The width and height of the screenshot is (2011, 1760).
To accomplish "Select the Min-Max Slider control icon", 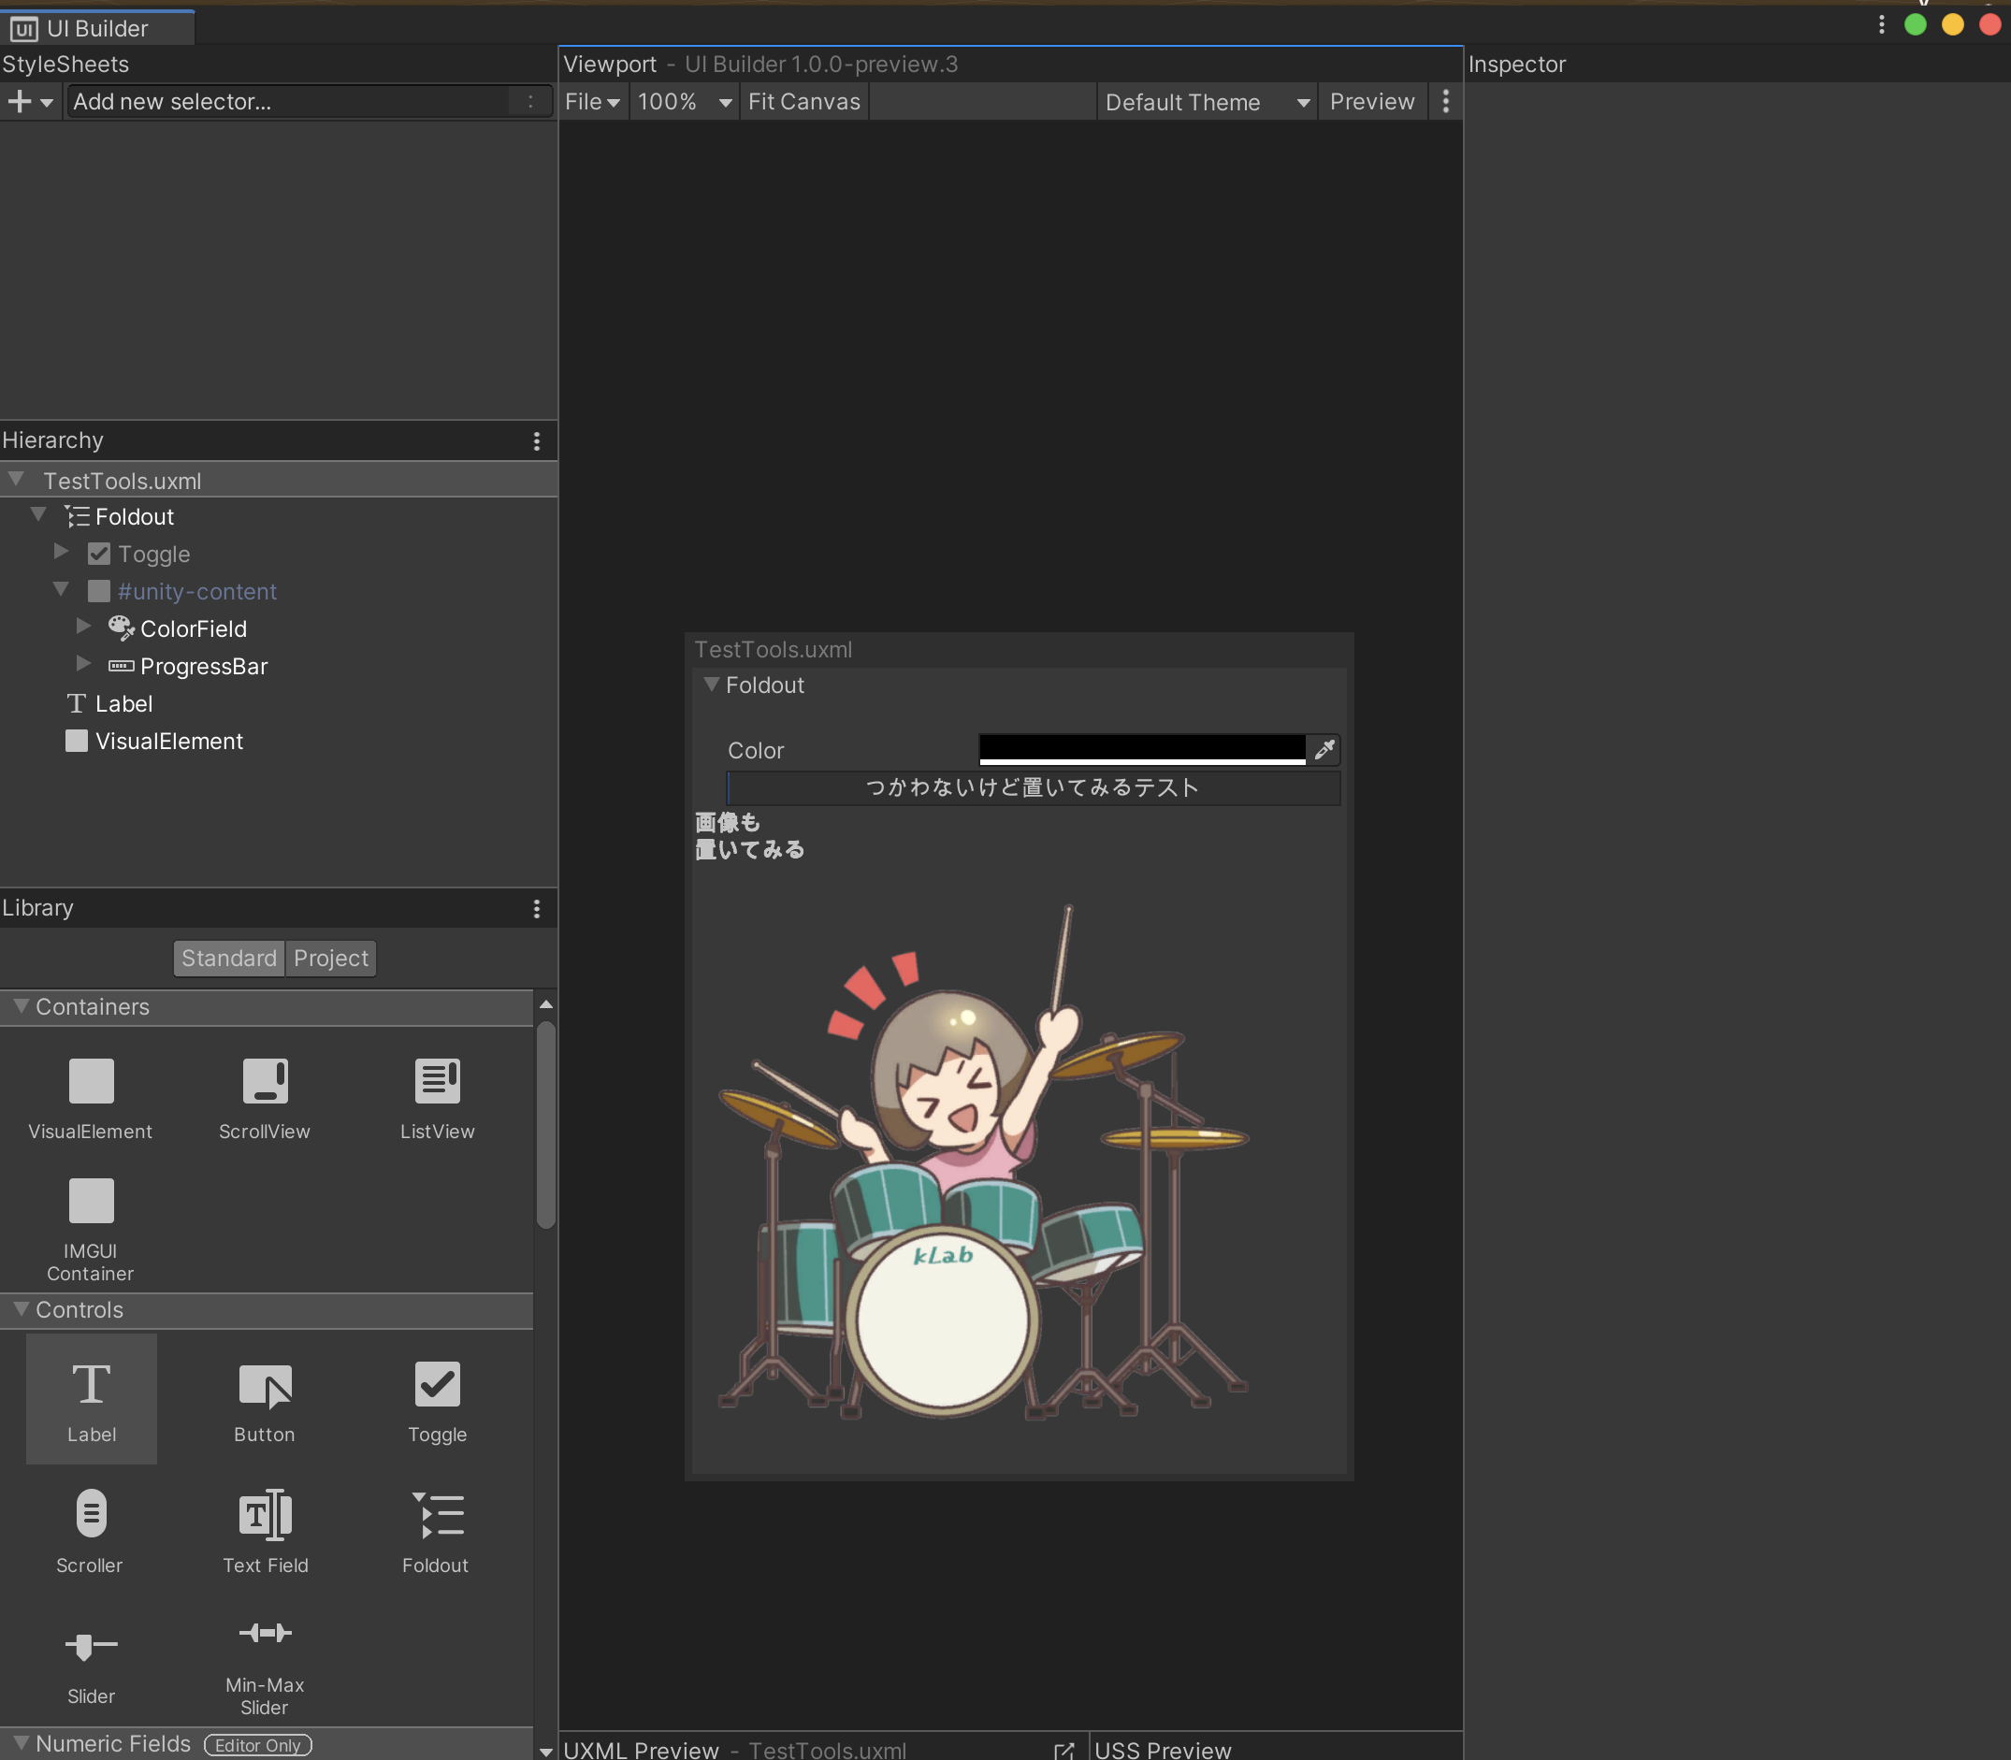I will [265, 1632].
